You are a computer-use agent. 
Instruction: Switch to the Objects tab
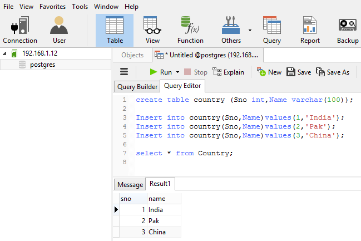[x=132, y=55]
